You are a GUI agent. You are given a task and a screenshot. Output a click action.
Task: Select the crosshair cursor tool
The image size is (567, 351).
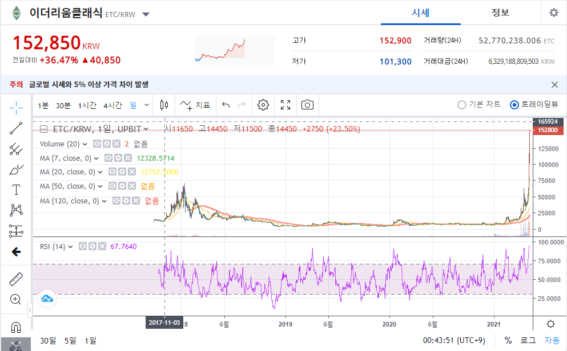click(x=16, y=108)
